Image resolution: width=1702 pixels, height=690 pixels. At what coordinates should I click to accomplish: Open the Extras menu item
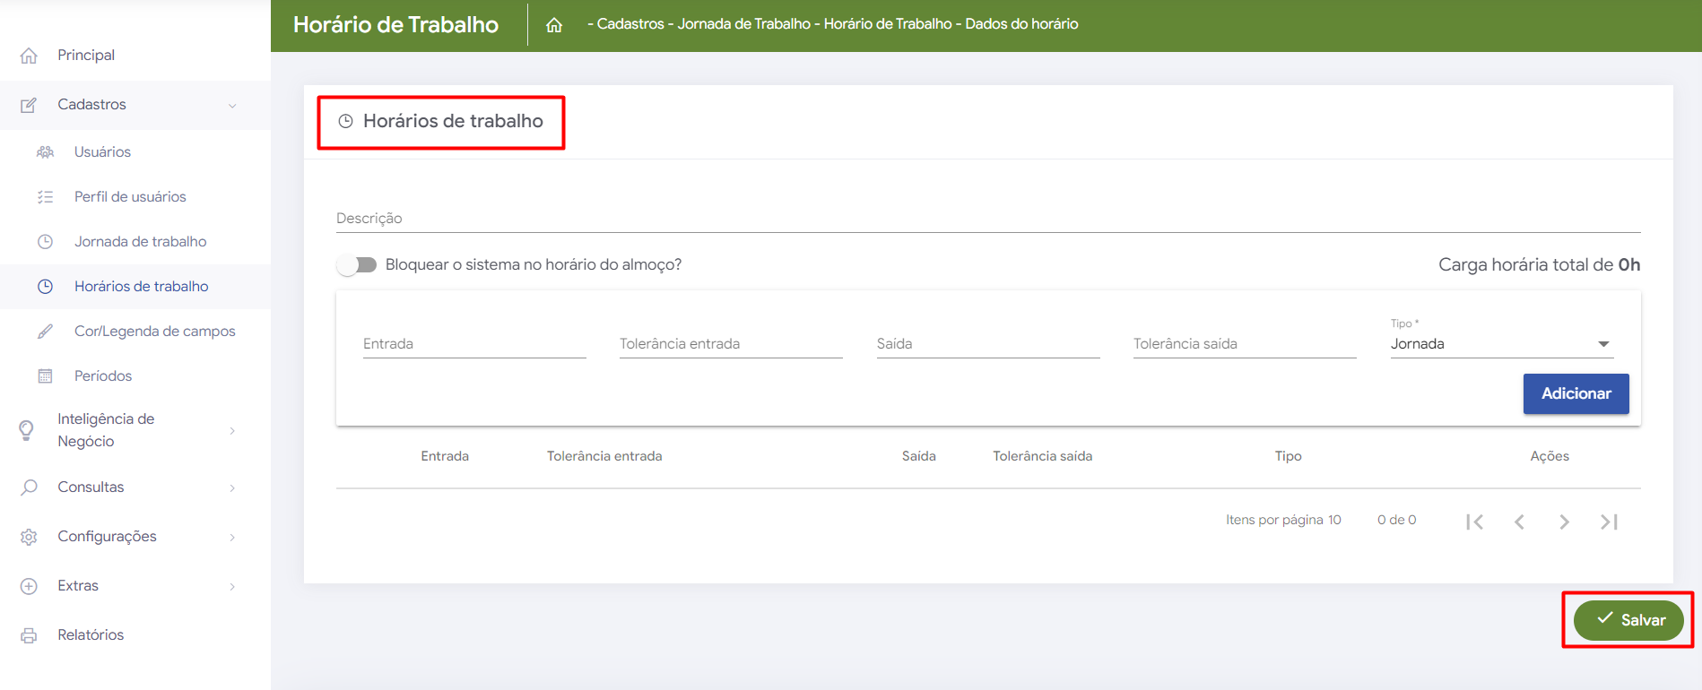[x=78, y=586]
